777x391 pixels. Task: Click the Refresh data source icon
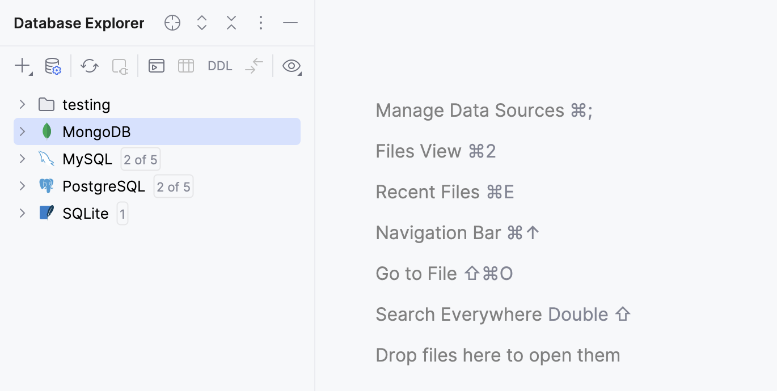pos(89,66)
